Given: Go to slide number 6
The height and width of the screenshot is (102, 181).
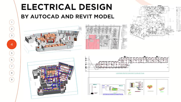Looking at the screenshot, I should [x=12, y=60].
